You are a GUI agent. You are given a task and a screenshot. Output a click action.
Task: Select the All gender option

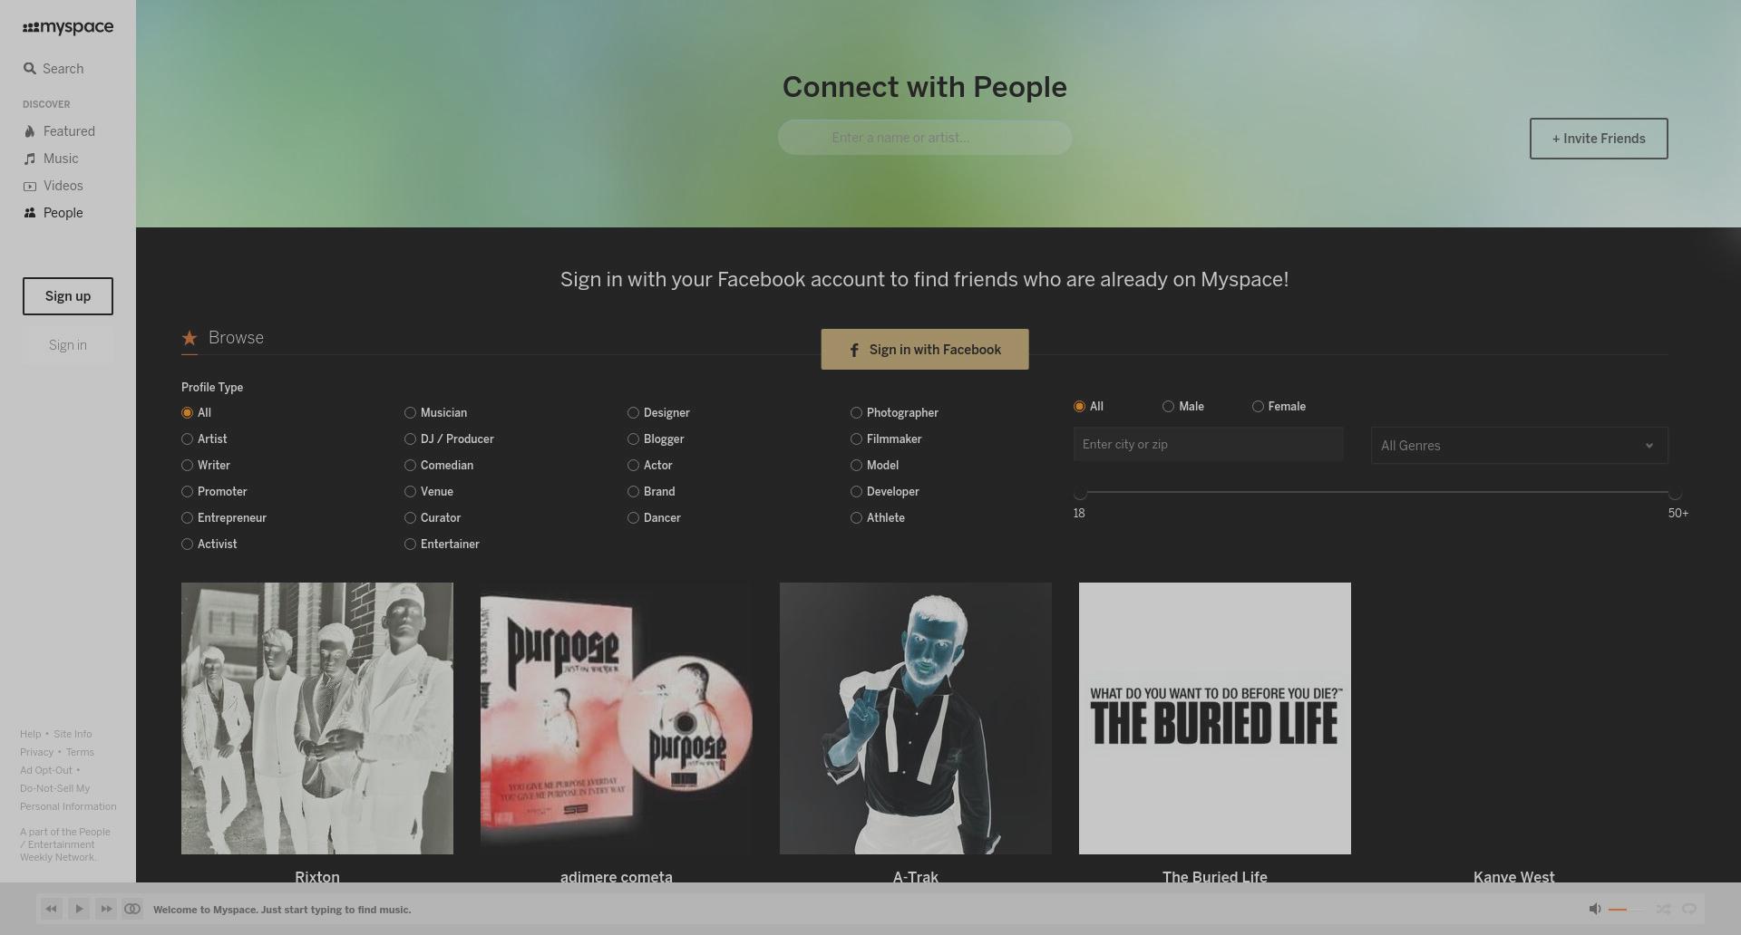(1079, 407)
